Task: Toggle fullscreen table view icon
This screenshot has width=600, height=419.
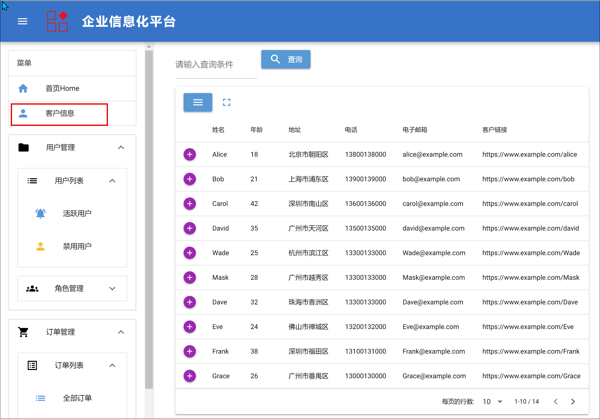Action: click(226, 102)
